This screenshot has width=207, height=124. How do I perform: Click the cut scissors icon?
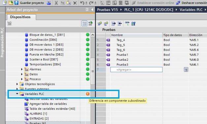click(56, 3)
